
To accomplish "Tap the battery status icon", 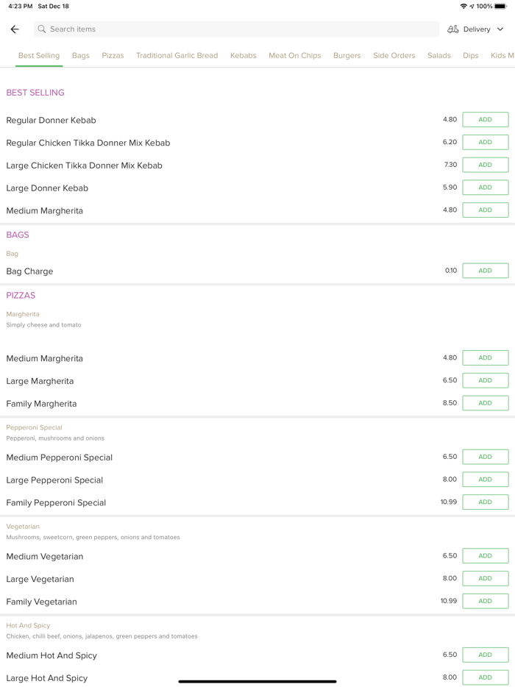I will tap(501, 6).
